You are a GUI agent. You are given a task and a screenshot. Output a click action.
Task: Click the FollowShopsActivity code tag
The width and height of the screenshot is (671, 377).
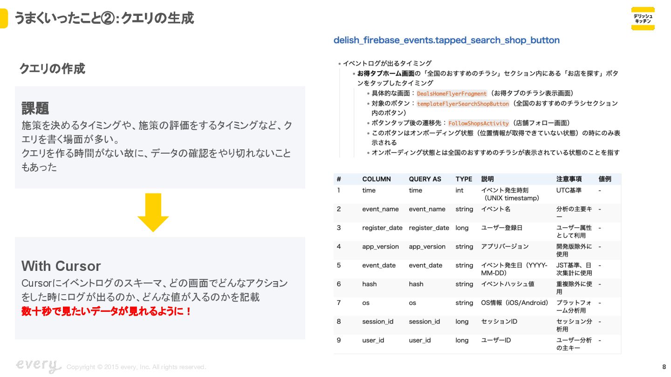tap(479, 123)
